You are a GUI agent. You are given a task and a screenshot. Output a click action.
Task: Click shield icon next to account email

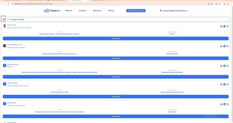click(161, 11)
